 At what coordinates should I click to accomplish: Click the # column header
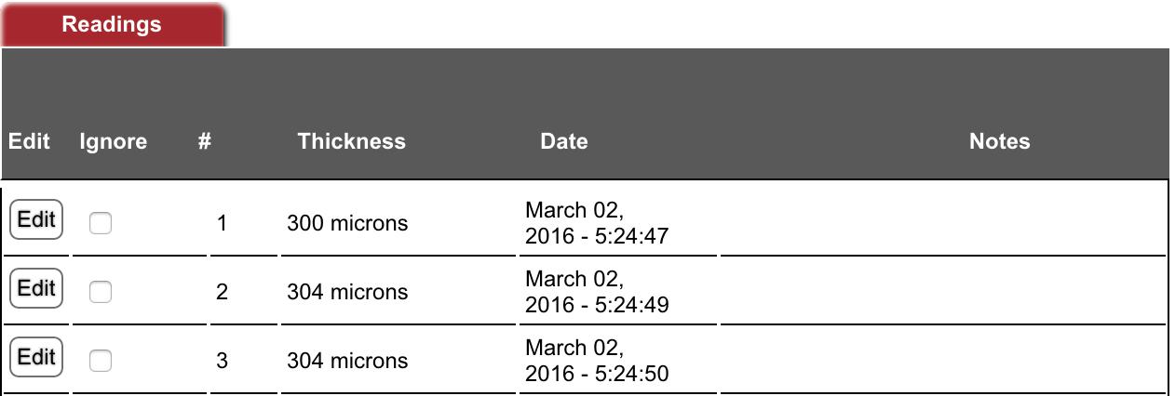click(205, 141)
